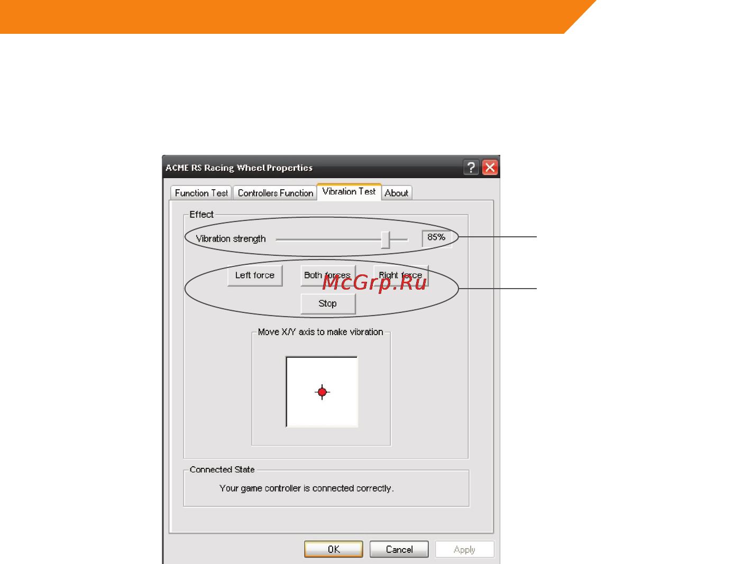Close the Racing Wheel Properties window
The image size is (743, 564).
(x=490, y=168)
